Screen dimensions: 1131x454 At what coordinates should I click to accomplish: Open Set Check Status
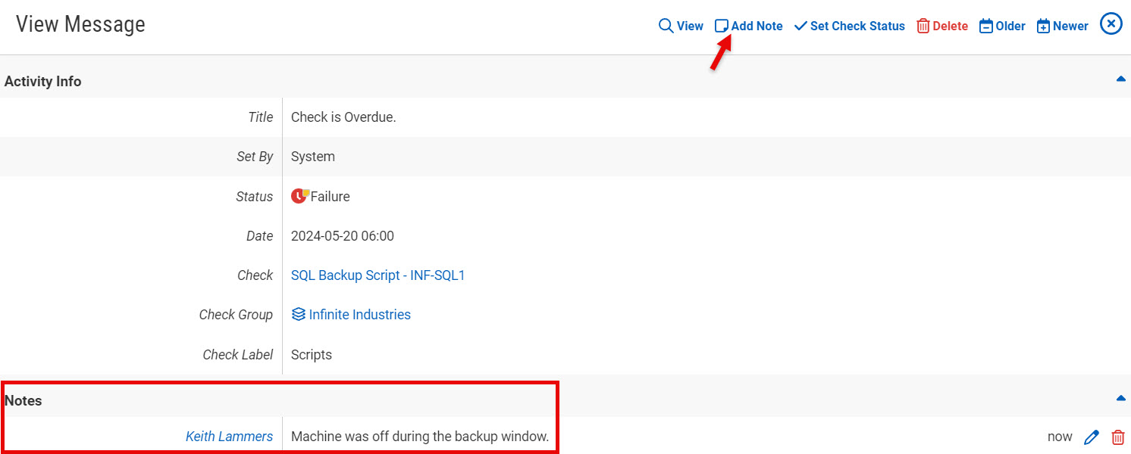849,26
